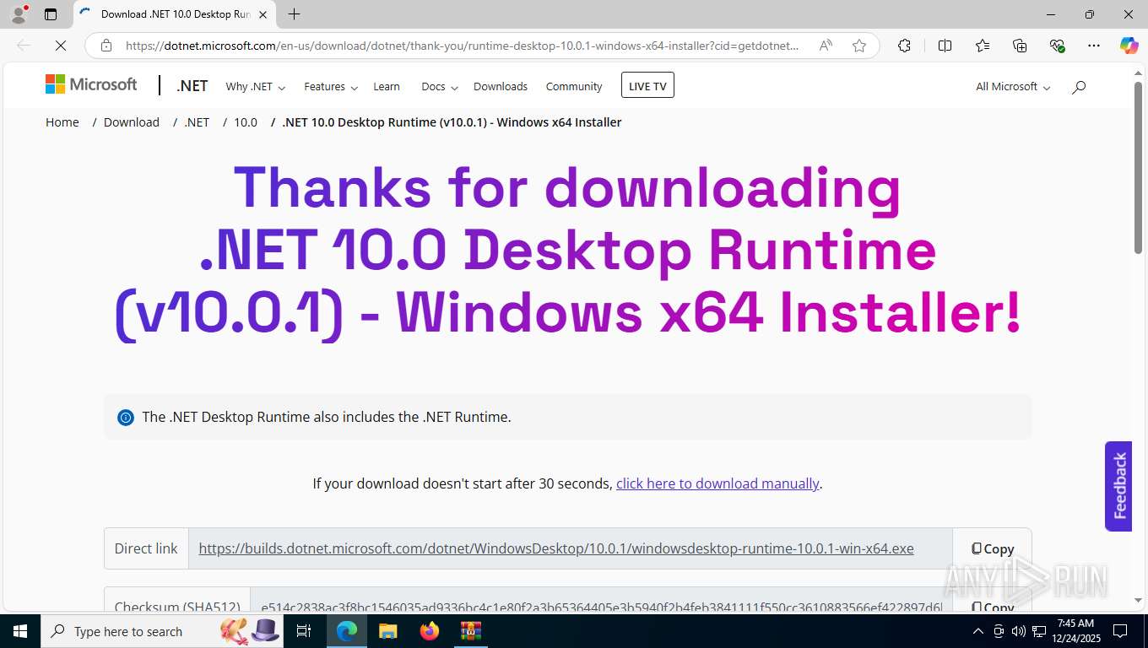1148x648 pixels.
Task: Open the Read aloud icon
Action: (826, 46)
